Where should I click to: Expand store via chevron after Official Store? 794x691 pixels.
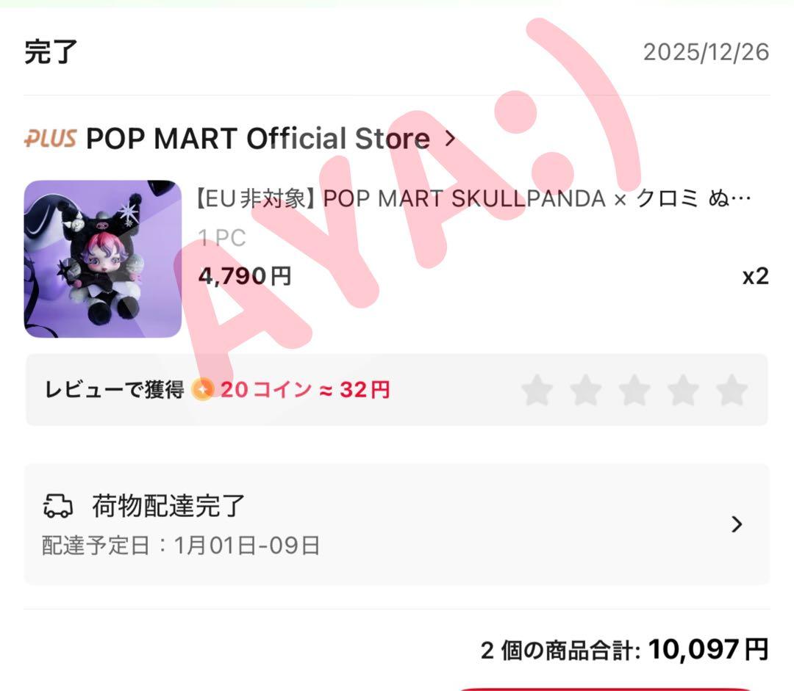(x=450, y=137)
